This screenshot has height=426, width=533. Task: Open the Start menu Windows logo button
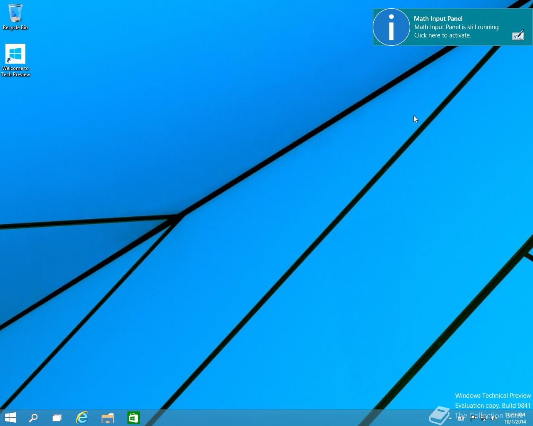10,418
